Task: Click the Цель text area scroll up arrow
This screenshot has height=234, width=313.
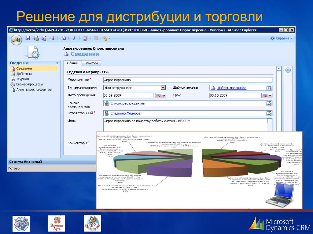Action: 270,121
